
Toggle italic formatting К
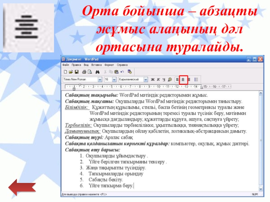158,79
